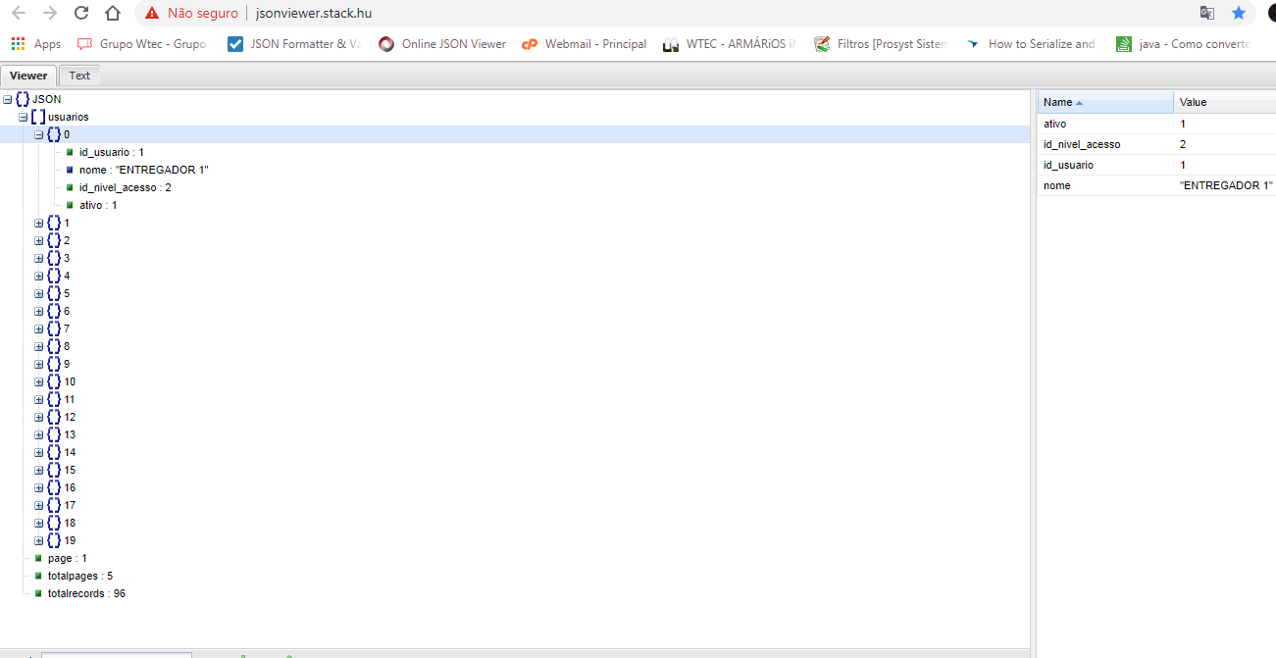Expand object 5 in usuarios
Image resolution: width=1276 pixels, height=658 pixels.
pyautogui.click(x=39, y=293)
